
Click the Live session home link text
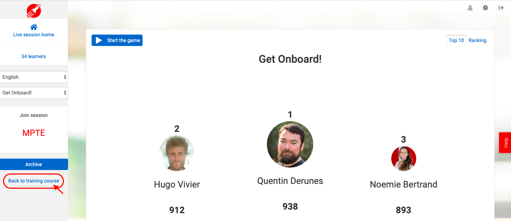click(x=34, y=35)
